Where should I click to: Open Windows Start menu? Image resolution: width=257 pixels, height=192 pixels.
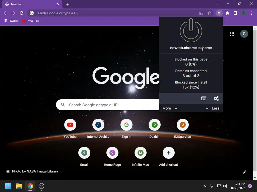point(8,186)
